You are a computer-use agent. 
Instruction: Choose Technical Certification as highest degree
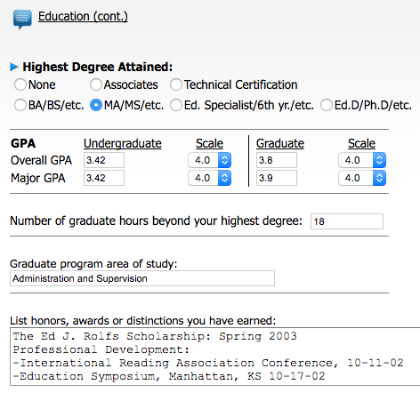pos(176,84)
